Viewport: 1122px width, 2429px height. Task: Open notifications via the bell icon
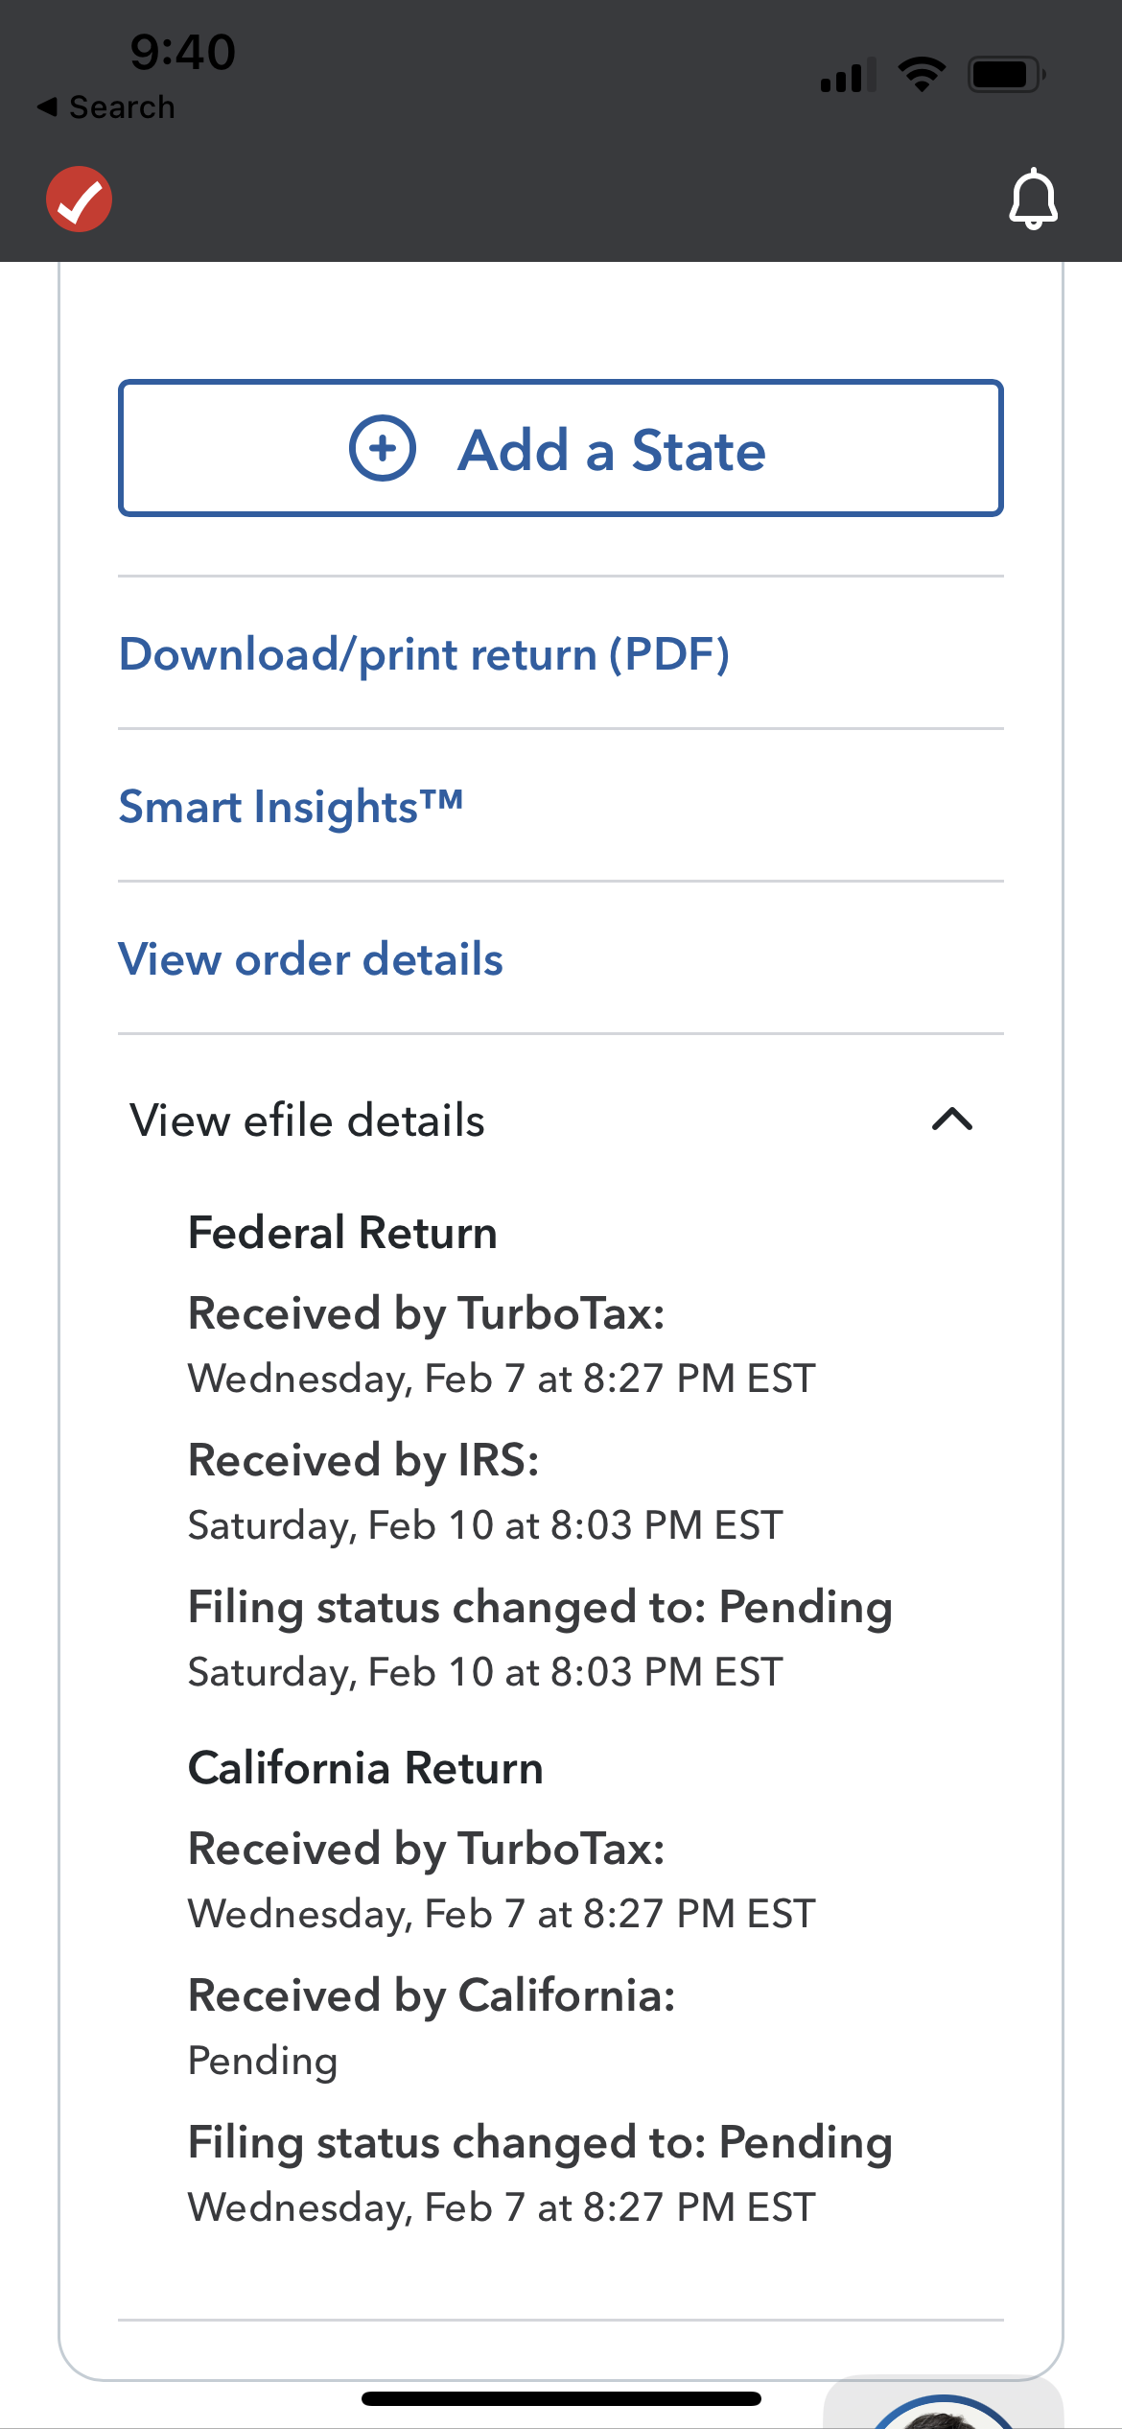point(1033,199)
